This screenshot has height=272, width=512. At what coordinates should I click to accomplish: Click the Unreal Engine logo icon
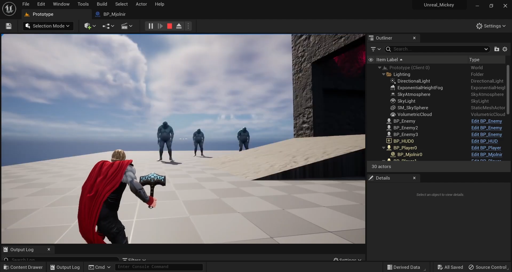coord(9,9)
